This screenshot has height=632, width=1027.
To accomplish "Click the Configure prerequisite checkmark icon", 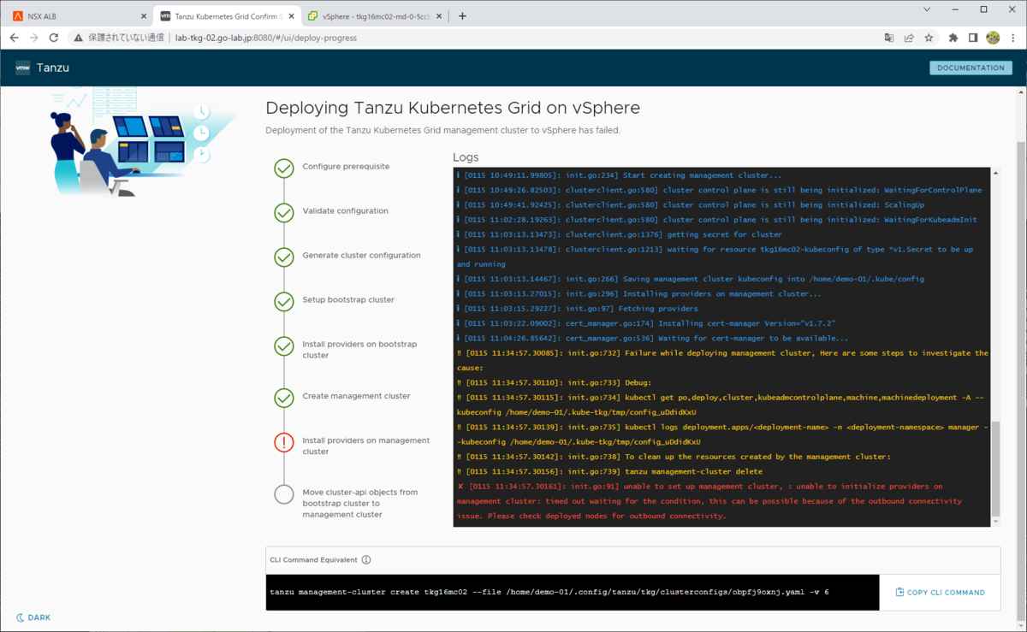I will (x=284, y=168).
